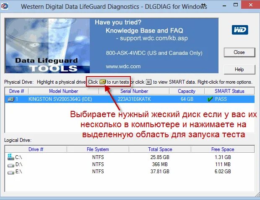This screenshot has width=260, height=200.
Task: Minimize the DLGDIAG window
Action: (224, 6)
